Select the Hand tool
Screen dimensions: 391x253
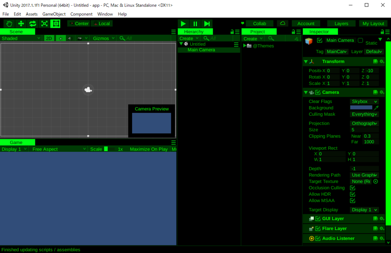(9, 23)
